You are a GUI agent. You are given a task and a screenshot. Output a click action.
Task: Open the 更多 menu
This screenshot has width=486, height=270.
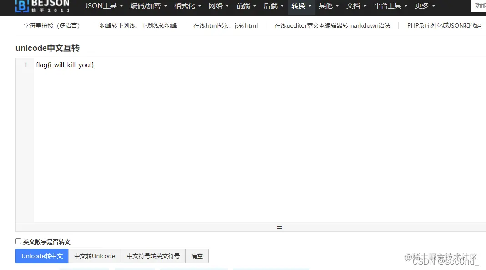click(425, 6)
